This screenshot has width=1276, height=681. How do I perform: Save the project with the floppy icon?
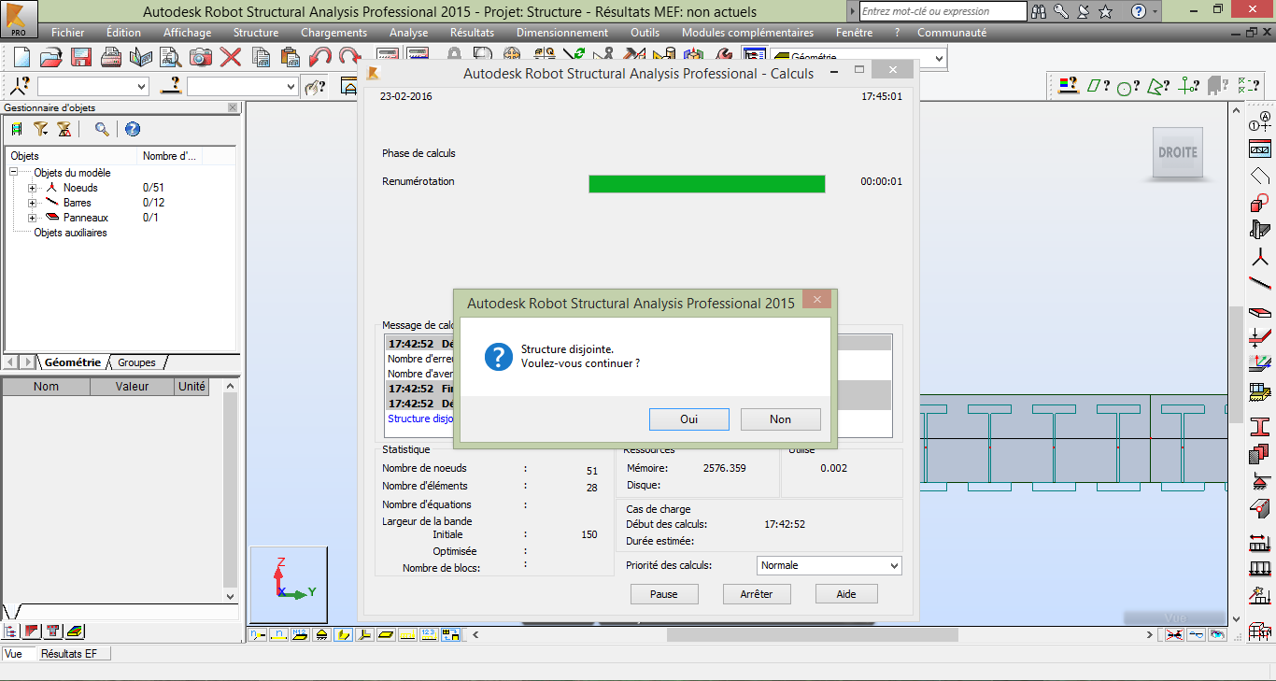[80, 57]
